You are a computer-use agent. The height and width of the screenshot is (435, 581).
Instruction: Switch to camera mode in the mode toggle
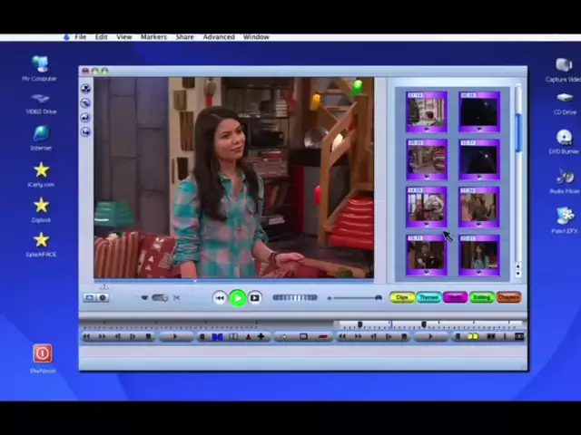pyautogui.click(x=89, y=297)
